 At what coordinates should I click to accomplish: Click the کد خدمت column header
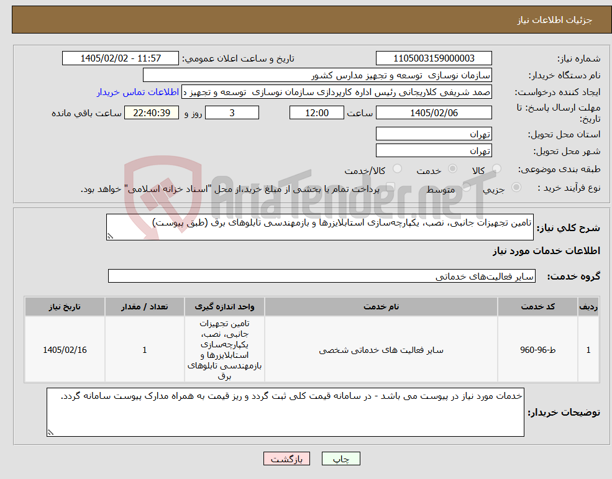pos(537,307)
